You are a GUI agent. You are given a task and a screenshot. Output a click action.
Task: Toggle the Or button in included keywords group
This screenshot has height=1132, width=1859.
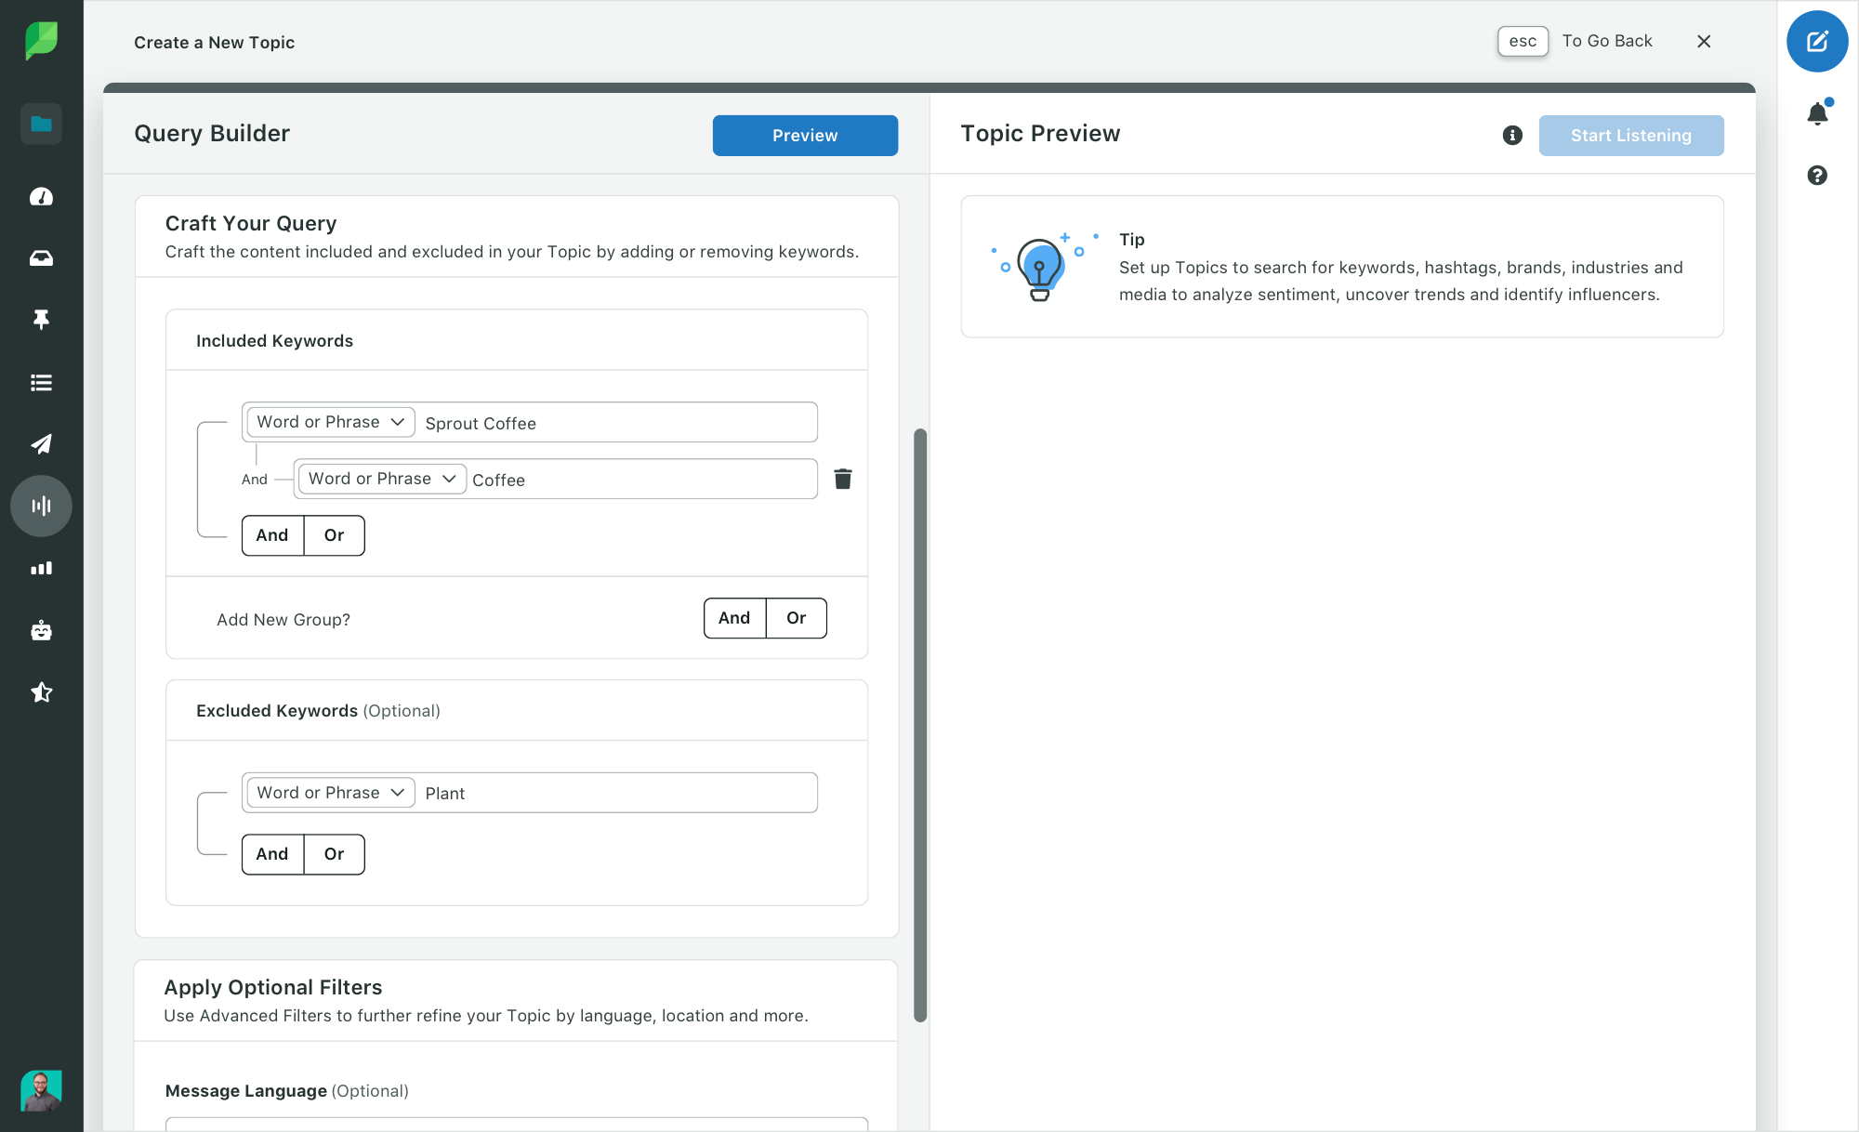(334, 534)
